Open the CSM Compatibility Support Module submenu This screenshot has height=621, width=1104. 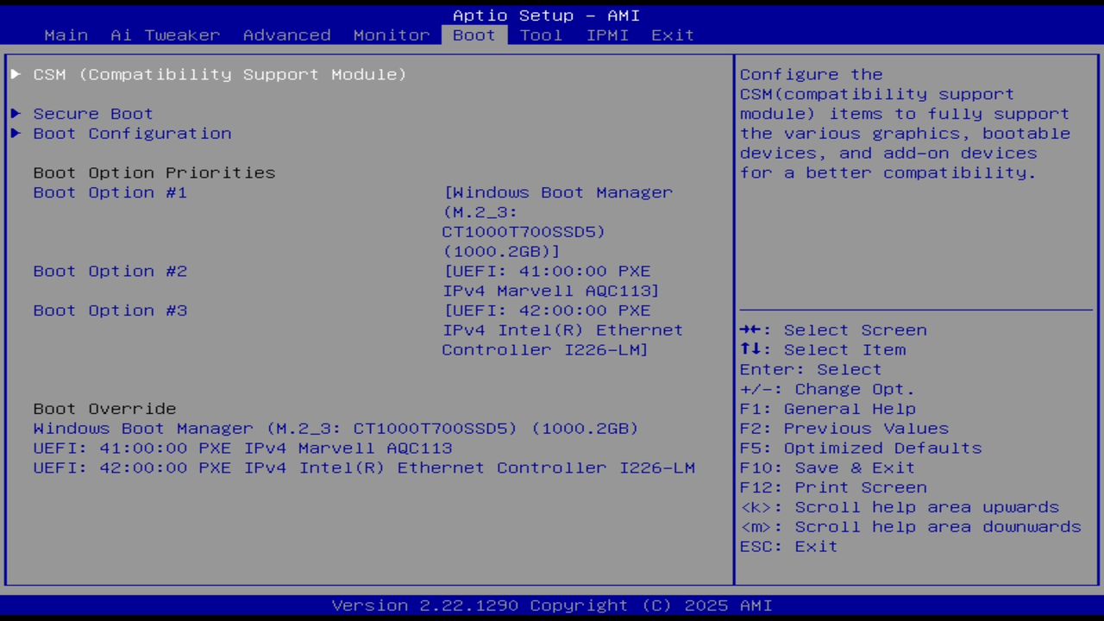[219, 74]
